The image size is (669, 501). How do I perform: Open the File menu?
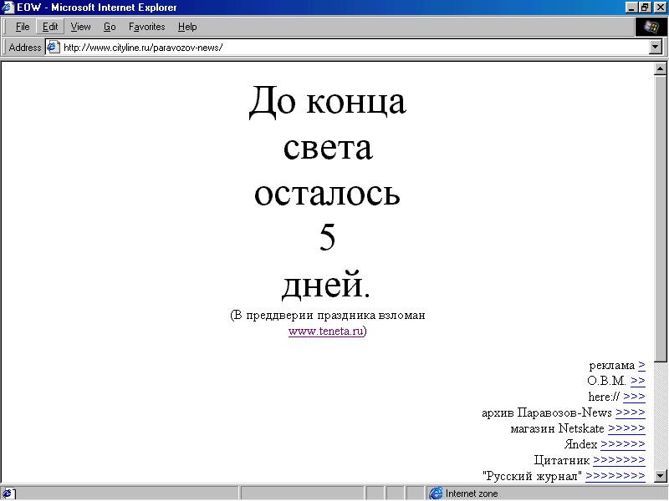point(23,27)
